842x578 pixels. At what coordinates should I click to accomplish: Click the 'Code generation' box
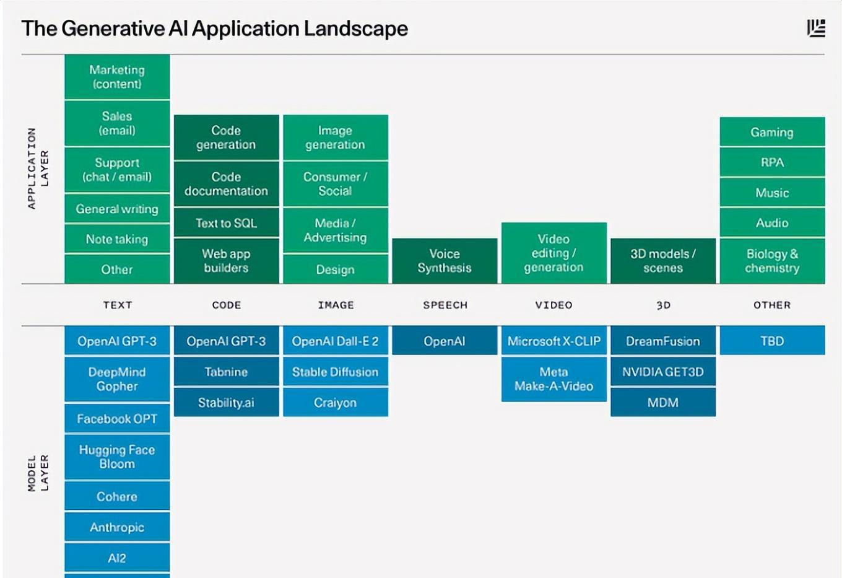click(x=227, y=138)
